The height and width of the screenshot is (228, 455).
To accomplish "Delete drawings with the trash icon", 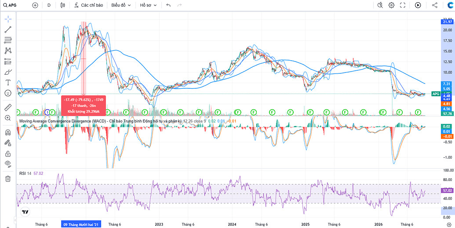I will 8,178.
